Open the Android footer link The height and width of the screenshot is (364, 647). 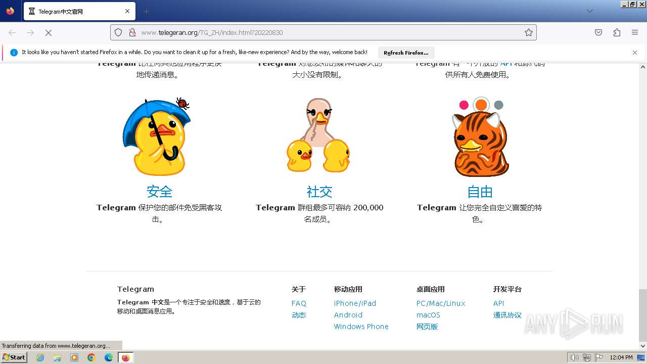pos(348,315)
